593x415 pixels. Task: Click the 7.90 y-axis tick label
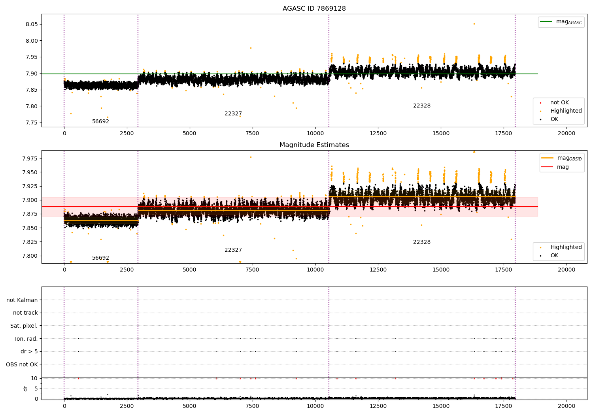coord(31,74)
